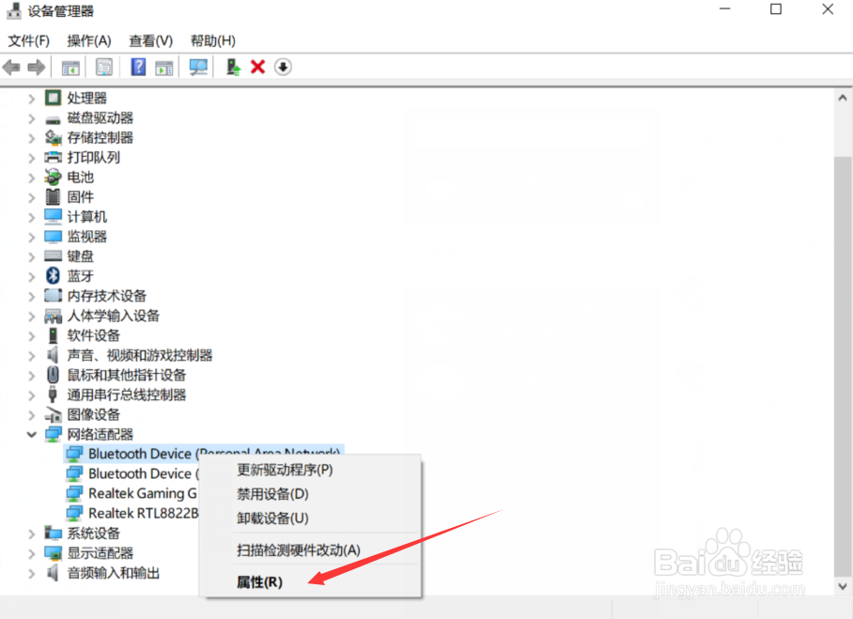
Task: Click the Update driver toolbar icon
Action: (232, 67)
